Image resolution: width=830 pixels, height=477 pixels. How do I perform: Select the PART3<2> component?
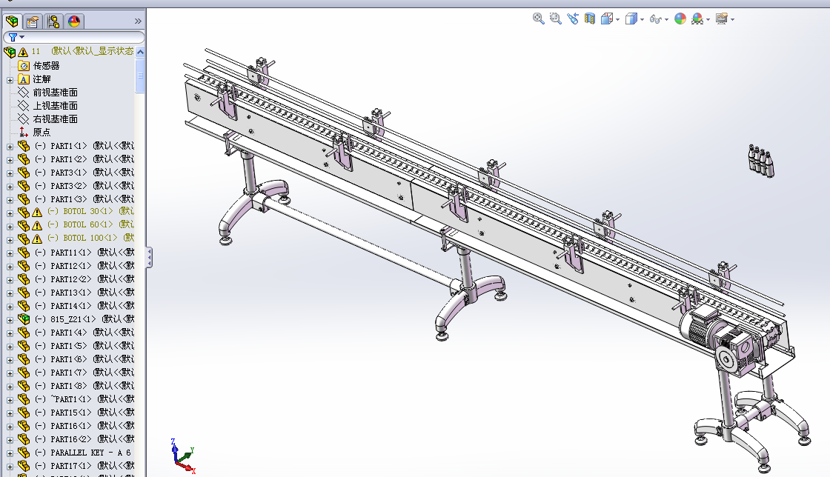(84, 186)
